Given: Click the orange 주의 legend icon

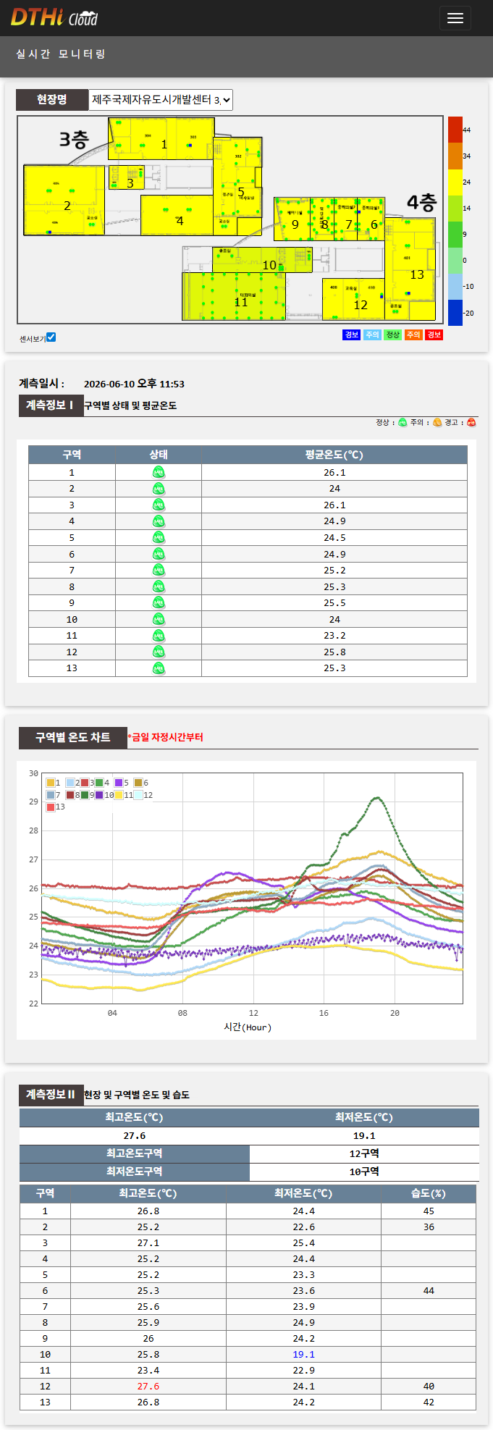Looking at the screenshot, I should tap(437, 423).
